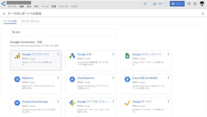Click the magnifier icon in search box

(x=13, y=32)
